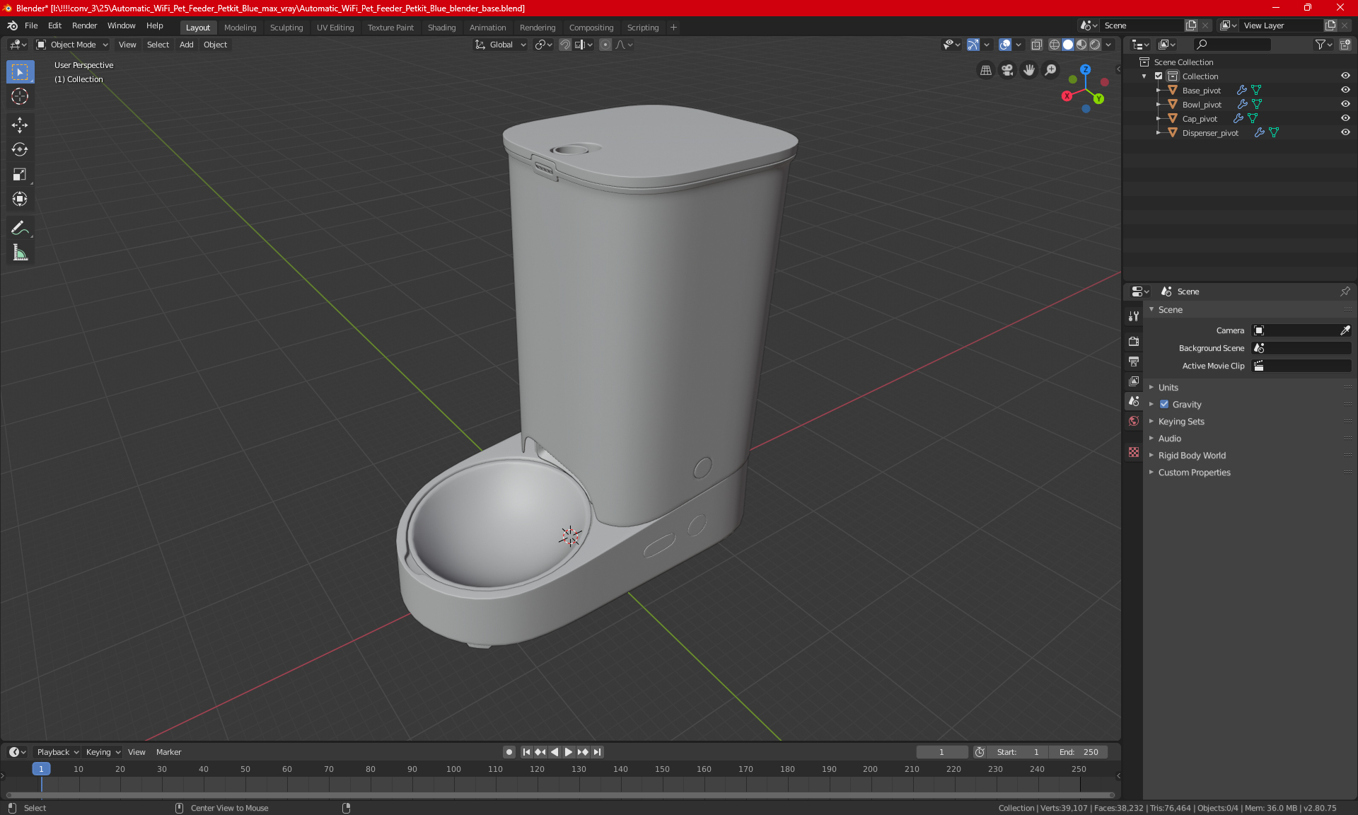The width and height of the screenshot is (1358, 815).
Task: Choose the Annotate tool
Action: [20, 229]
